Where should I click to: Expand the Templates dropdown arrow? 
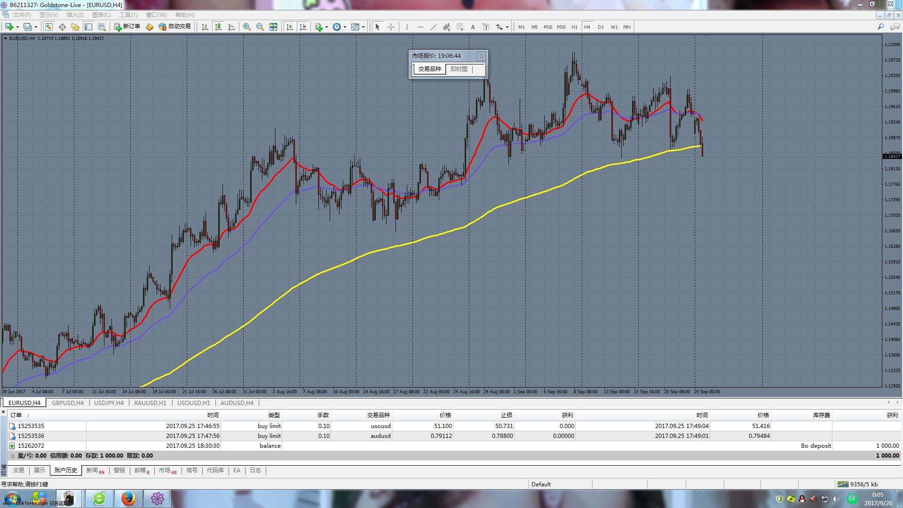(363, 27)
